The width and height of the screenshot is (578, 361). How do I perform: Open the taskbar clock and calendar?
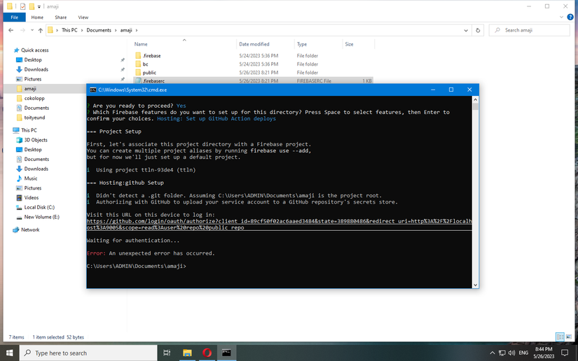click(544, 353)
